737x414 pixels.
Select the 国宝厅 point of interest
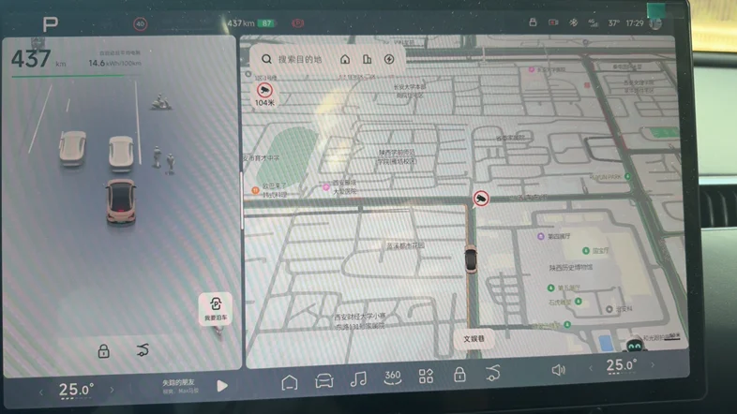(x=595, y=251)
